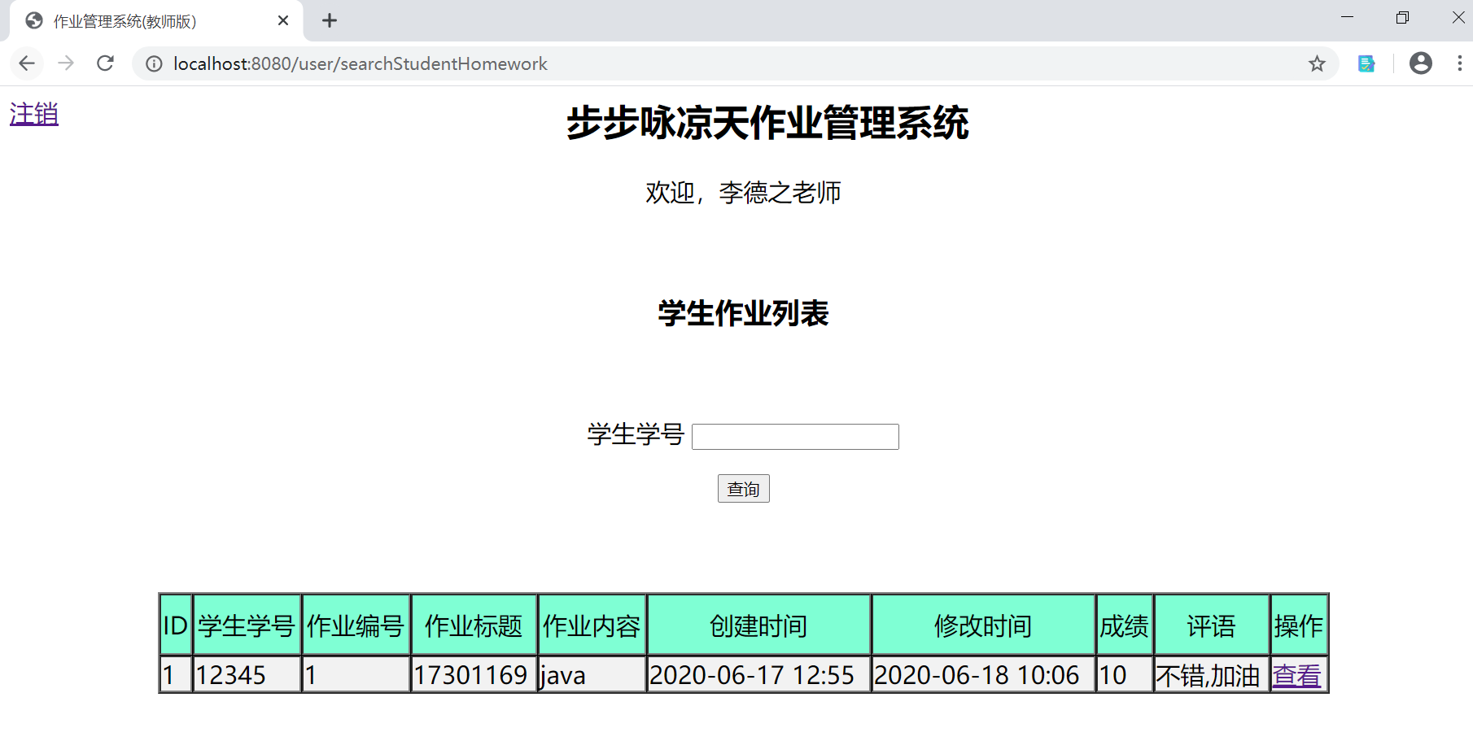This screenshot has width=1473, height=754.
Task: Click the homework content cell java
Action: (x=592, y=675)
